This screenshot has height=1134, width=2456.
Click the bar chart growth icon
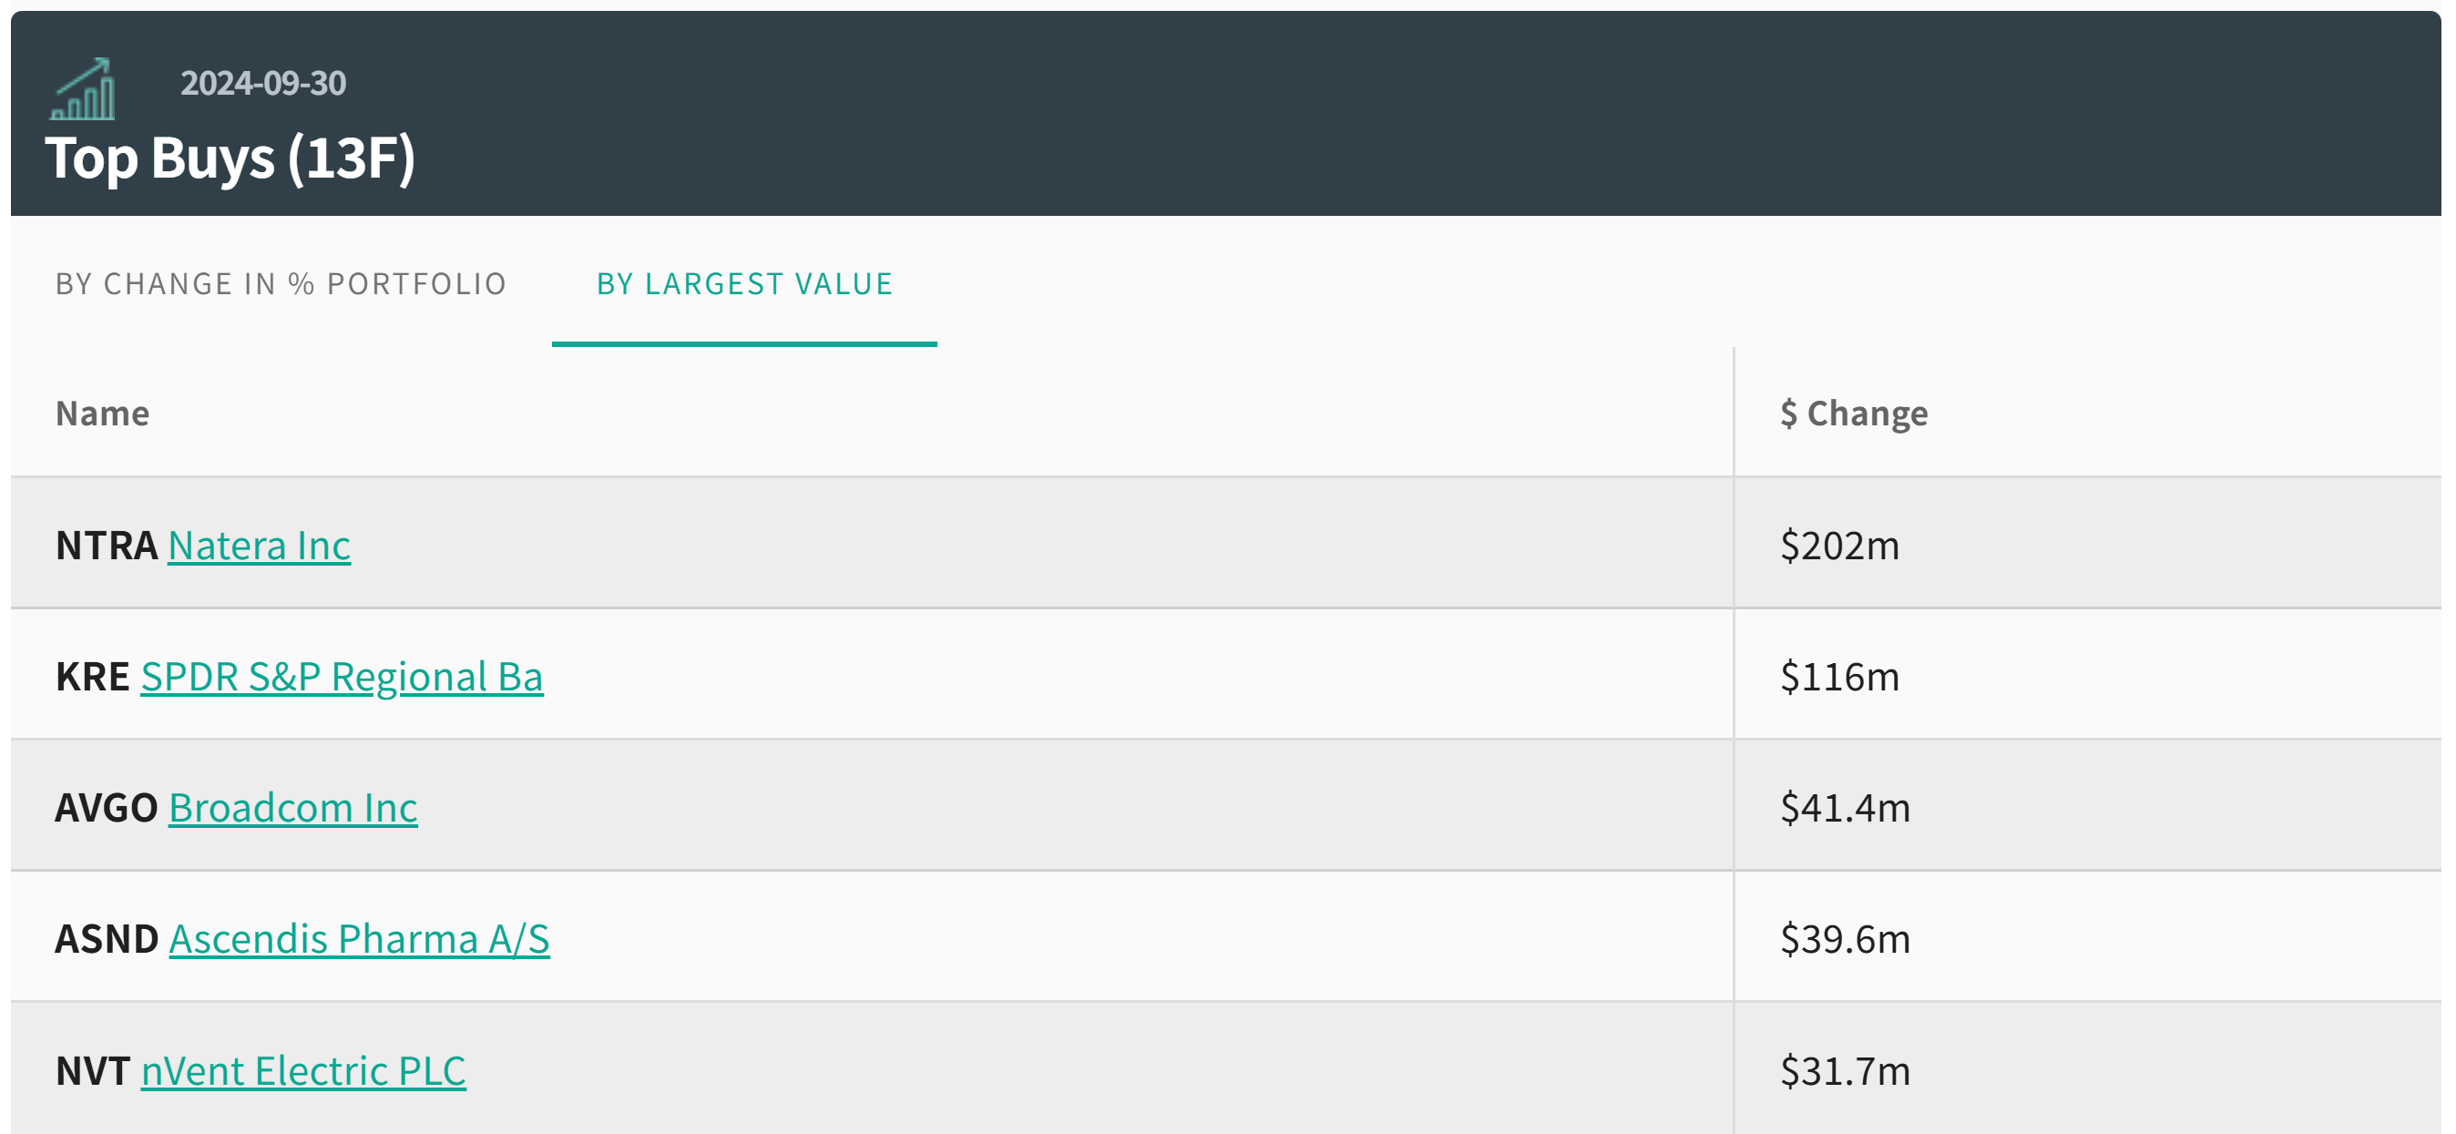tap(83, 89)
